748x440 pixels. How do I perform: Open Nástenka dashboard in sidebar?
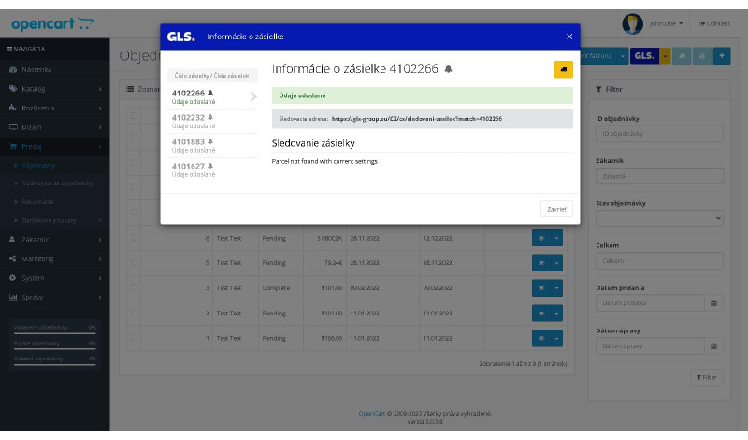pyautogui.click(x=55, y=69)
